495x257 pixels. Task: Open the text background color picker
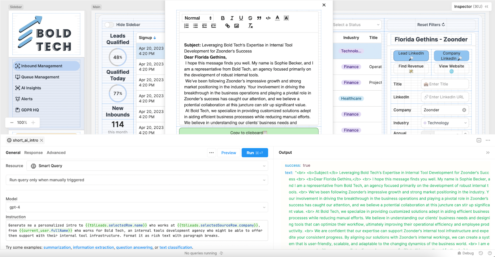pyautogui.click(x=286, y=18)
